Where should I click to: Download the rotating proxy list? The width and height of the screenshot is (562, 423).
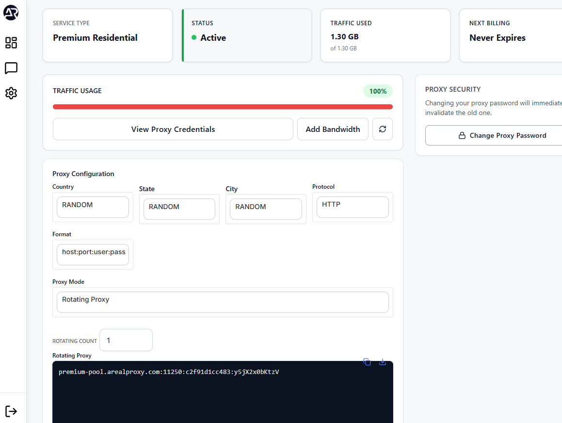[x=383, y=362]
